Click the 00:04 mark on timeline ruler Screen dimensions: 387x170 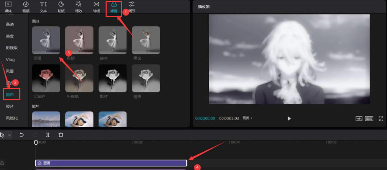235,142
